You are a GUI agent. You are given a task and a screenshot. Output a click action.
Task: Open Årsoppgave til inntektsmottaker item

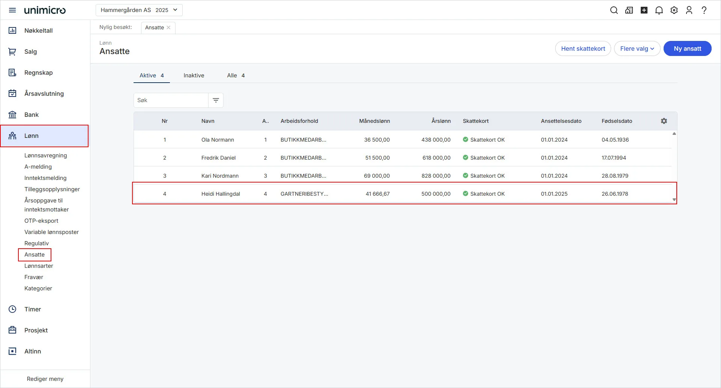[47, 205]
